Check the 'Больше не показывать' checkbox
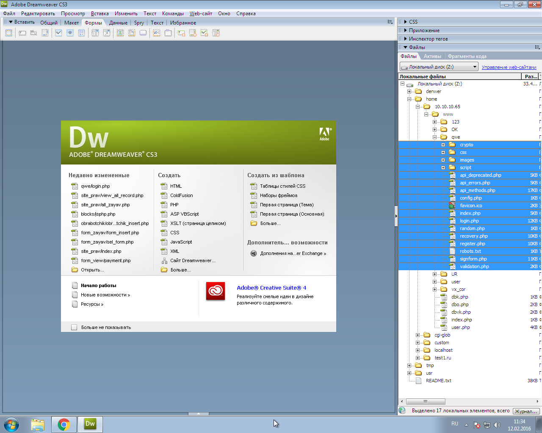 [74, 327]
